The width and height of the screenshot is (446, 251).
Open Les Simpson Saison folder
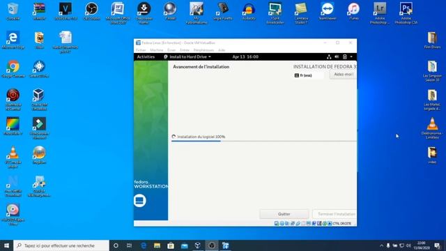[x=432, y=70]
